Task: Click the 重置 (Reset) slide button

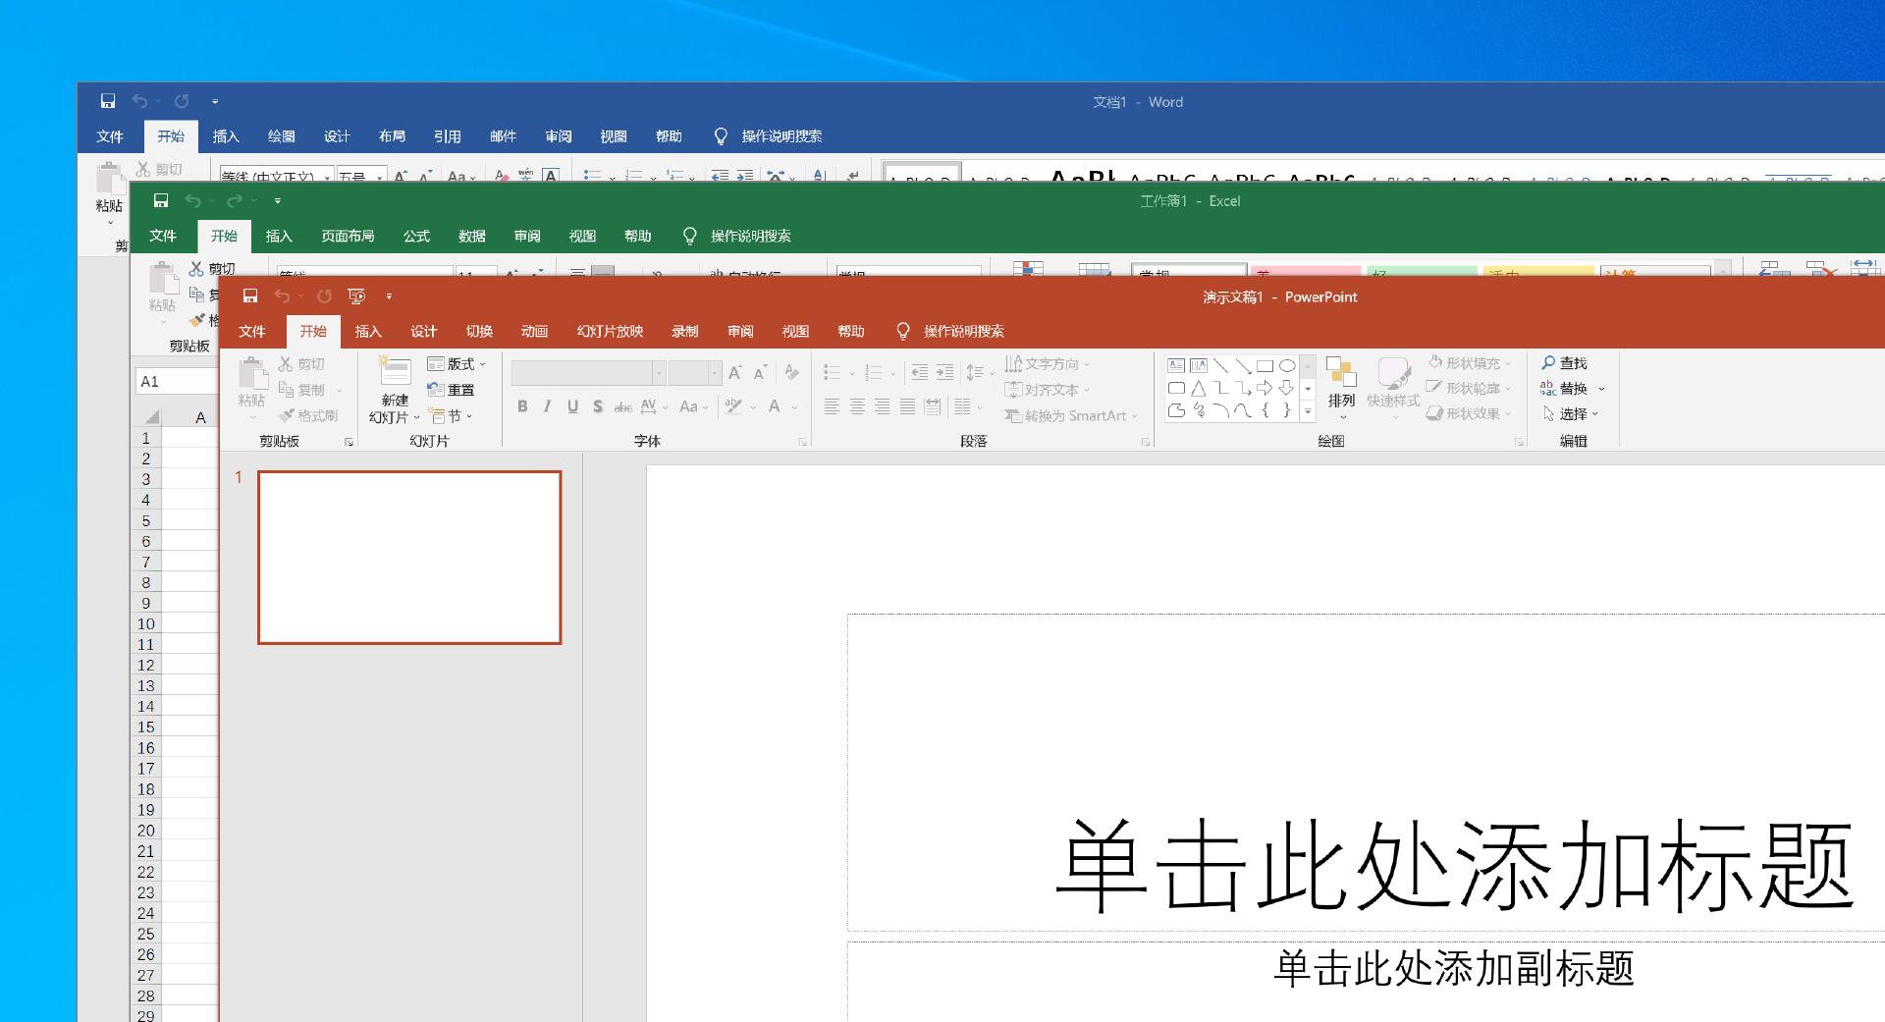Action: tap(455, 389)
